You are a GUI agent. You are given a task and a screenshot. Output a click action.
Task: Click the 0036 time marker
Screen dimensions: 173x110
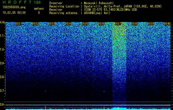click(101, 24)
